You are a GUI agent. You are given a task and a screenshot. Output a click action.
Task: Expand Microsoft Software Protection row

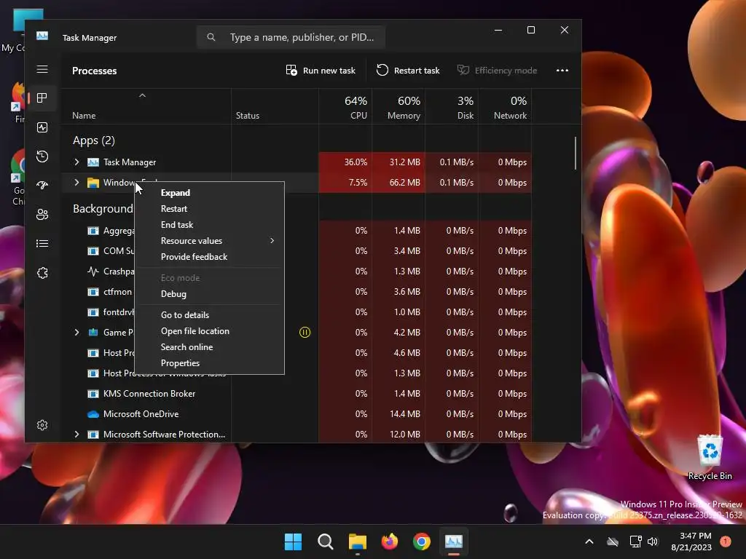pyautogui.click(x=76, y=435)
